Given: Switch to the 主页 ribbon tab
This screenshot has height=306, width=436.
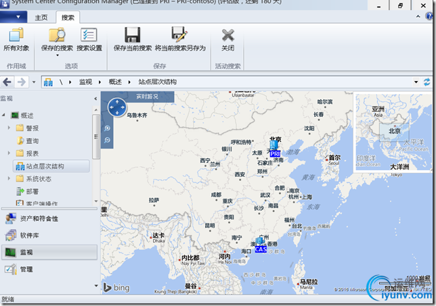Looking at the screenshot, I should [41, 18].
